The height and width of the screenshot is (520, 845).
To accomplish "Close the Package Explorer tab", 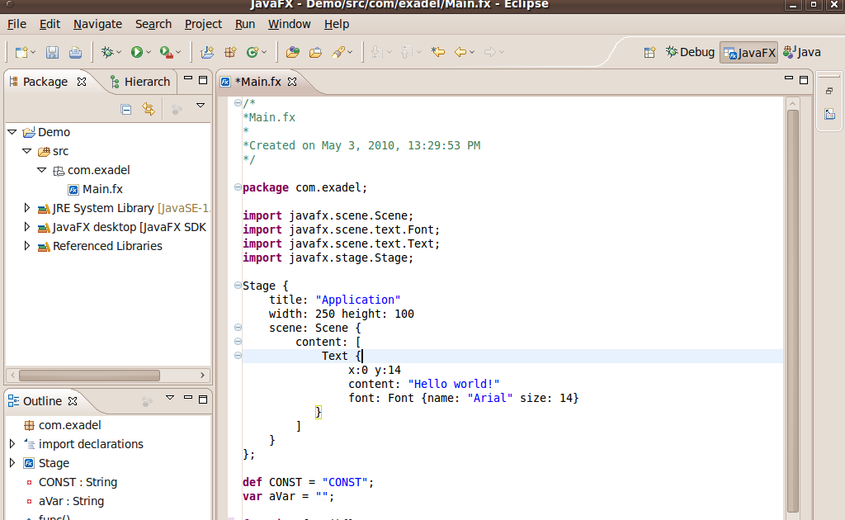I will (82, 82).
